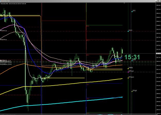Click the 2912.80 price axis value
The image size is (161, 115).
(158, 86)
